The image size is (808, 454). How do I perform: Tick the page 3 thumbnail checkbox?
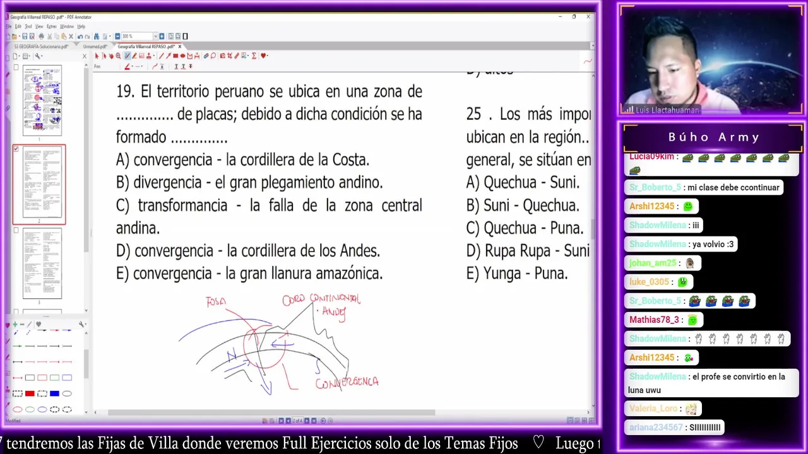(16, 231)
